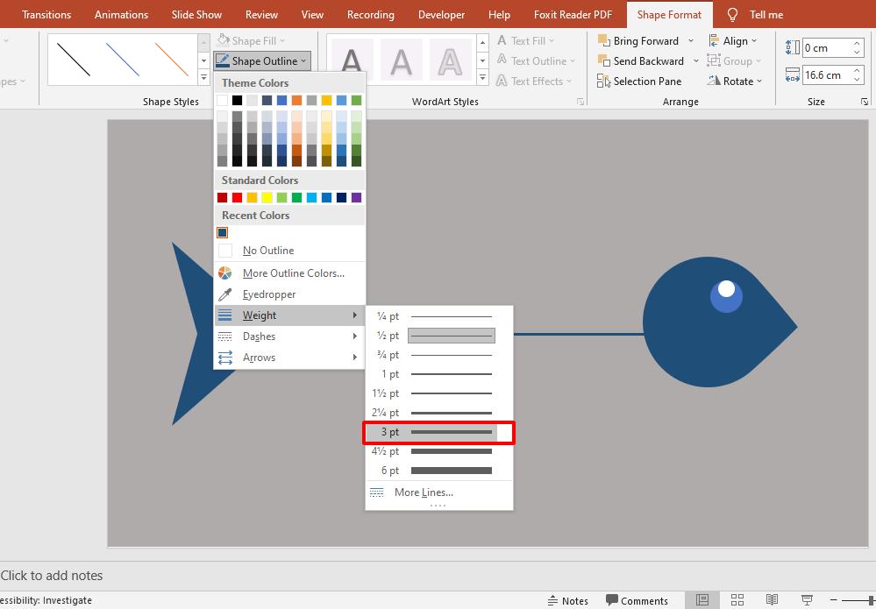Select the Selection Pane icon
Screen dimensions: 876x609
coord(604,81)
